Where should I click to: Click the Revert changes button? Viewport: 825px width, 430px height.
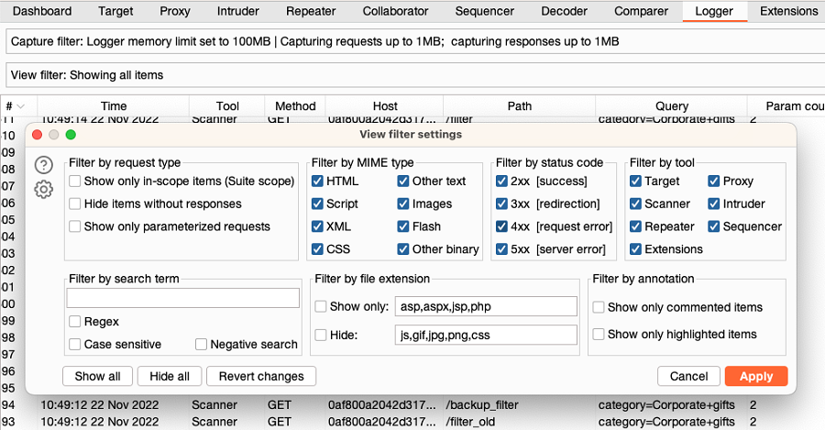[261, 376]
